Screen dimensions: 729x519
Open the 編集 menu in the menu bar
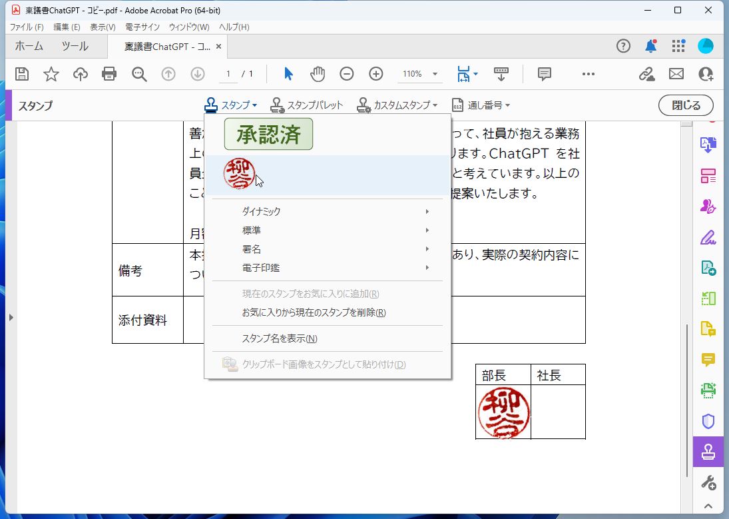tap(65, 27)
